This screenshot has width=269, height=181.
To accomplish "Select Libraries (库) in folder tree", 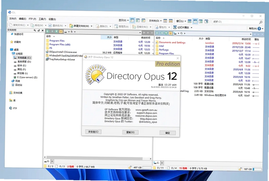I will click(x=12, y=100).
